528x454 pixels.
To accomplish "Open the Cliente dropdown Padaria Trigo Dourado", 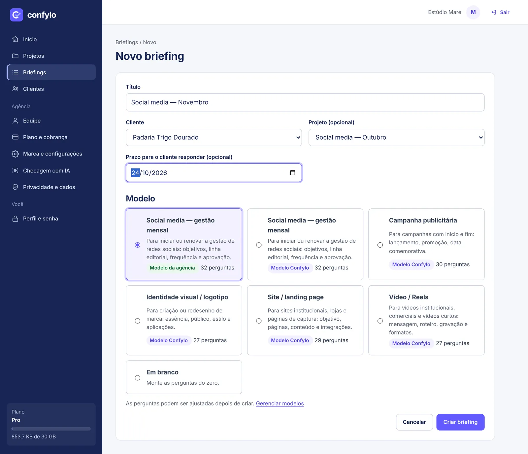I will point(214,137).
